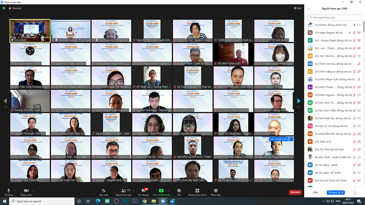Open the Trò chuyện chat icon
Viewport: 365px width, 205px height.
143,190
